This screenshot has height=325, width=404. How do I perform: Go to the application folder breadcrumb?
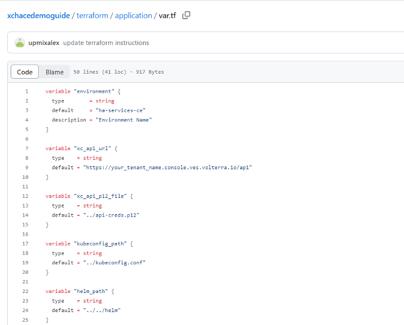pyautogui.click(x=133, y=16)
